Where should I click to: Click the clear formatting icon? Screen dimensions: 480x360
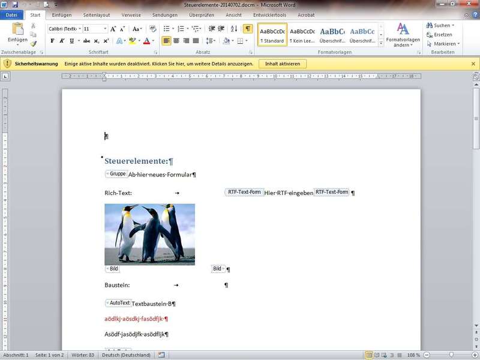152,29
